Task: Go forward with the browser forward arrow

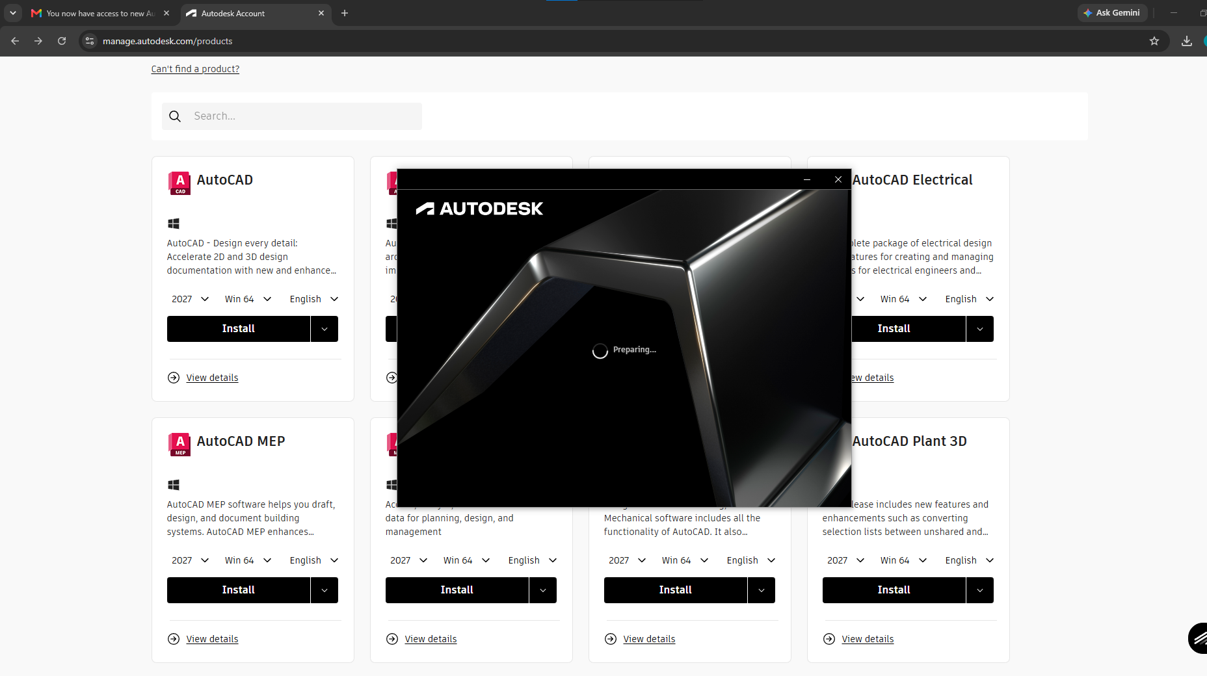Action: point(38,41)
